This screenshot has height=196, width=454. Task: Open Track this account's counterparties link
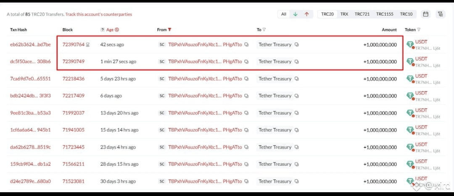(x=98, y=14)
